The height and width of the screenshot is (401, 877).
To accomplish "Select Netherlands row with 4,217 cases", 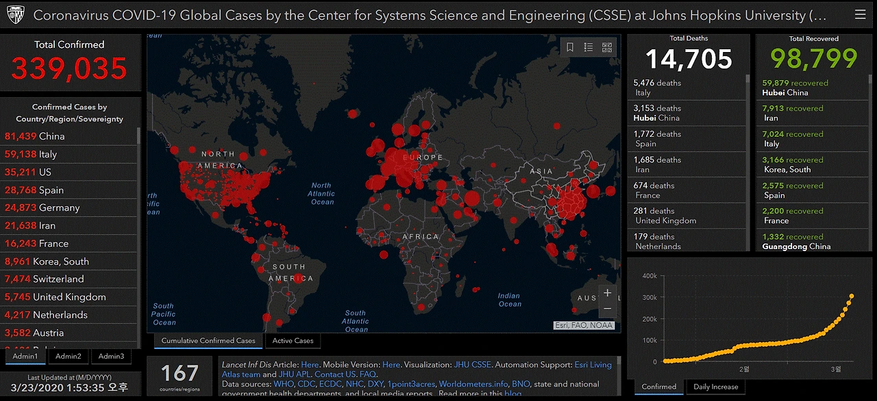I will [69, 314].
